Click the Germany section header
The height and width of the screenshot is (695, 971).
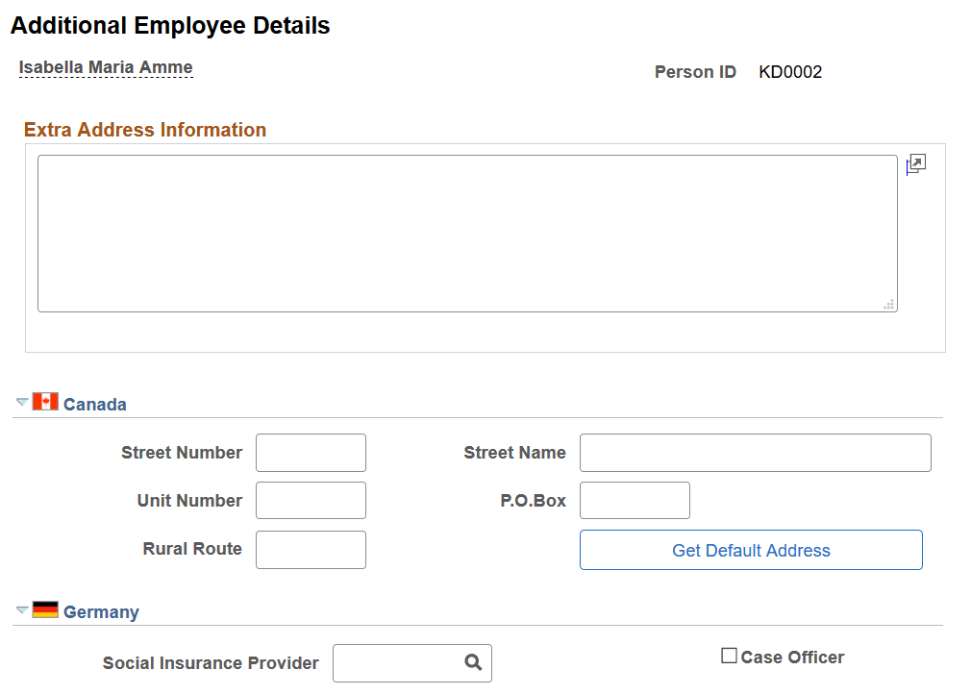point(102,611)
